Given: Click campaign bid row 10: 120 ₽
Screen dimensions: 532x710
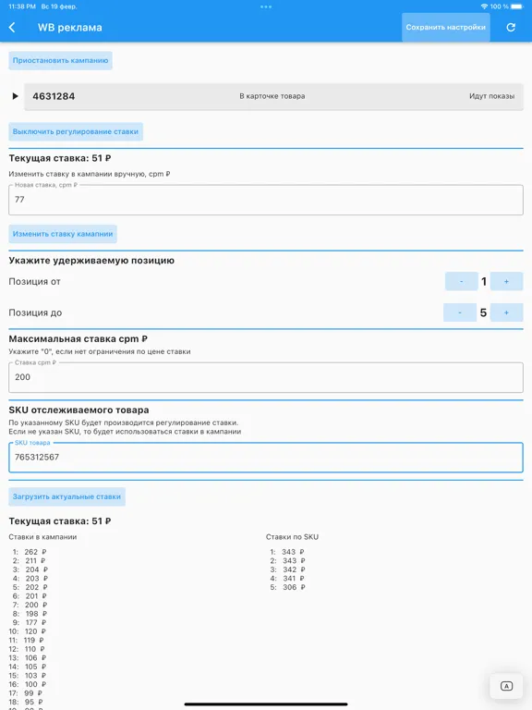Looking at the screenshot, I should [28, 631].
